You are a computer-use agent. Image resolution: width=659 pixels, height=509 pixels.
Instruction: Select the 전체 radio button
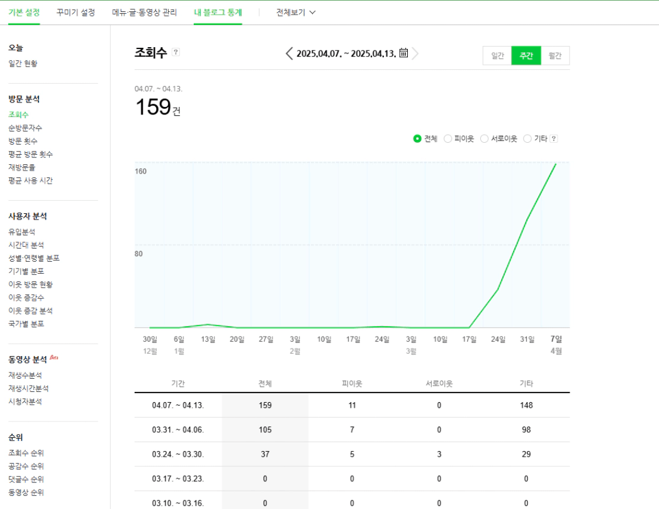[417, 138]
